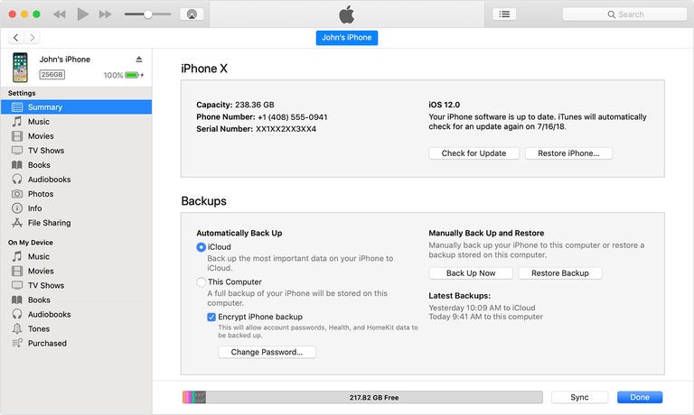Click the rewind previous track icon

coord(60,14)
